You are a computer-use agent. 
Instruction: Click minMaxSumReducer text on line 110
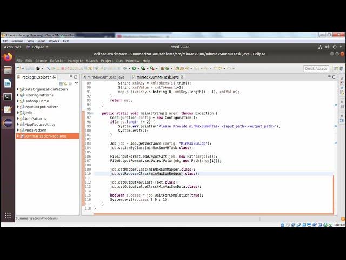coord(167,174)
